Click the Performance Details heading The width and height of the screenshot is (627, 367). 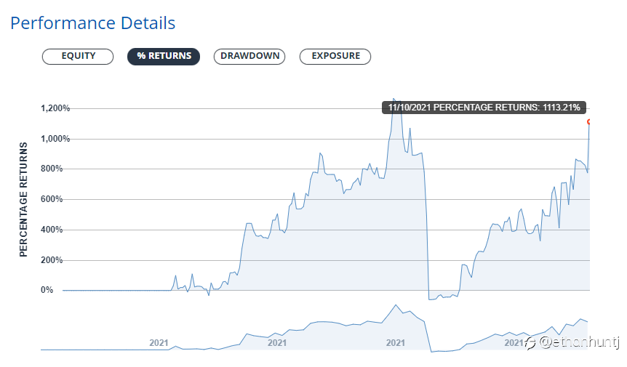point(93,23)
